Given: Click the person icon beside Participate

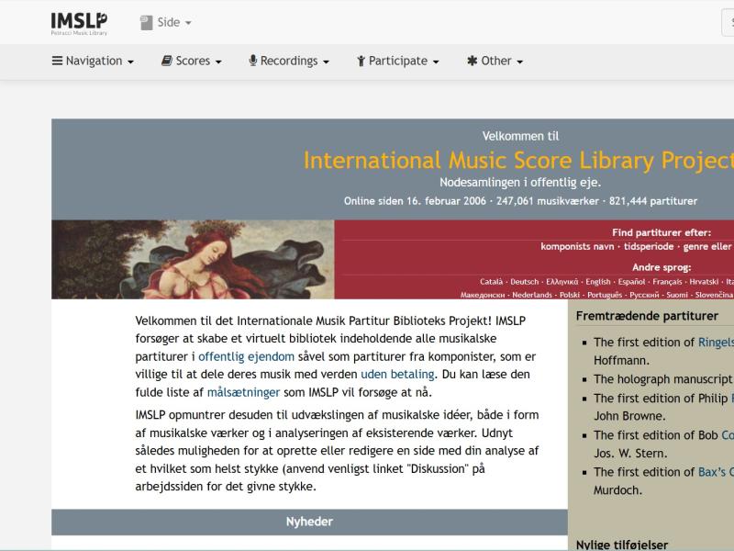Looking at the screenshot, I should pyautogui.click(x=361, y=61).
